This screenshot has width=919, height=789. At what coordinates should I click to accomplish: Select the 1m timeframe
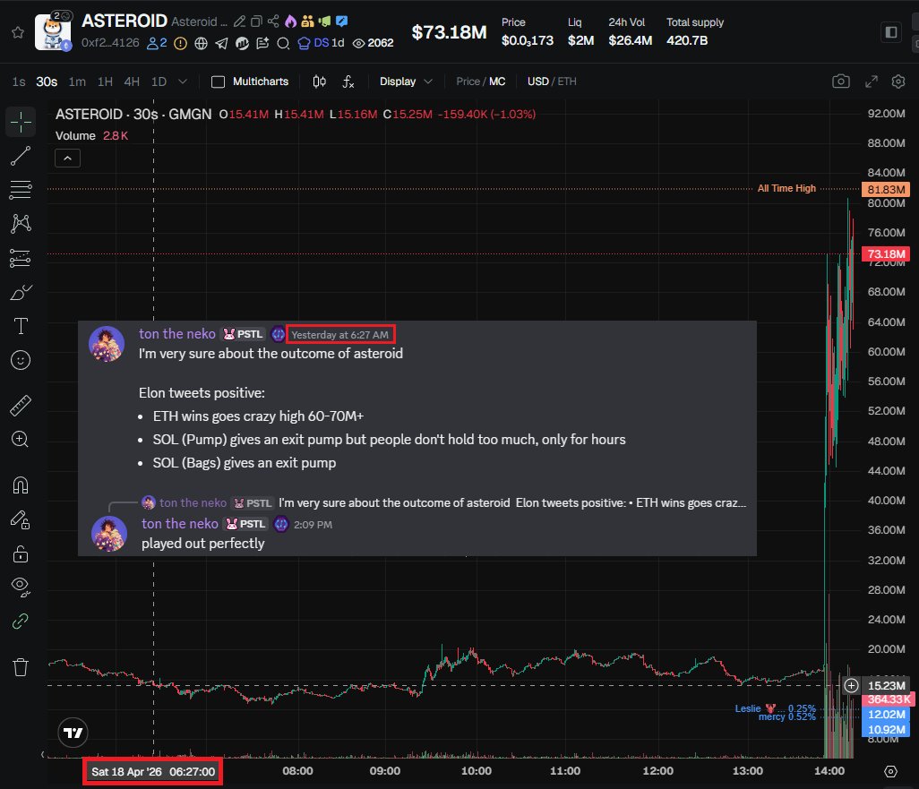point(77,81)
